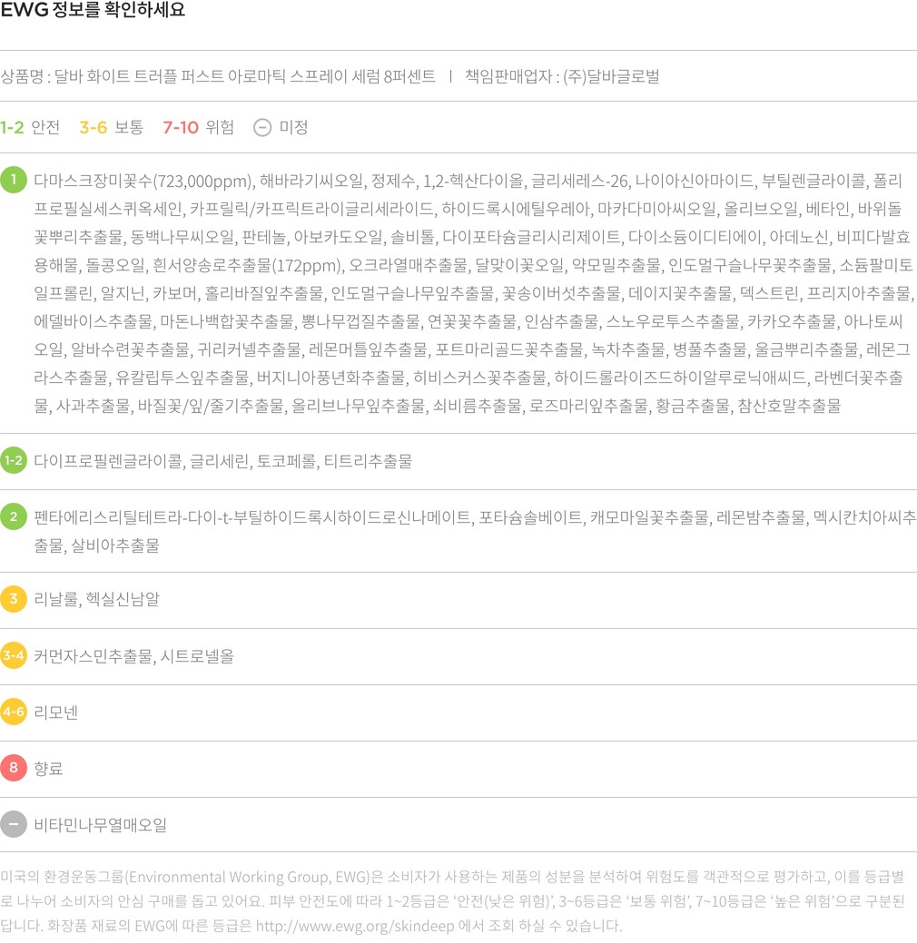Screen dimensions: 917x943
Task: Click the green grade 2 circle icon
Action: click(14, 516)
